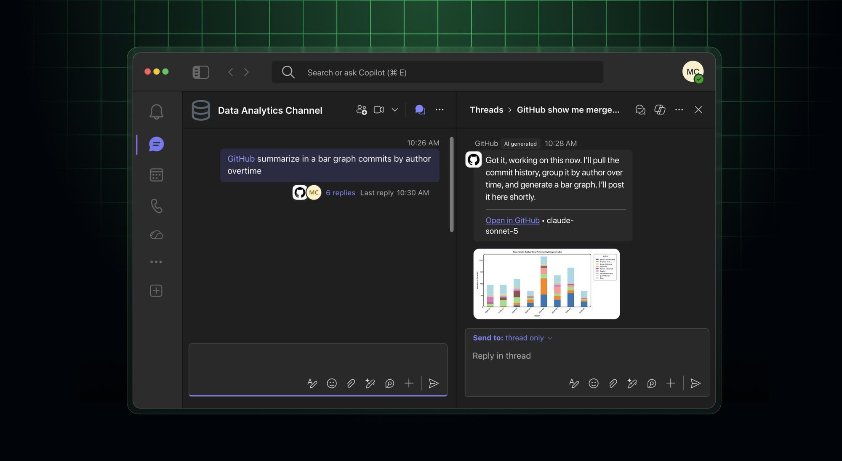Click the 10:26 AM message timestamp
This screenshot has height=461, width=842.
click(x=423, y=143)
